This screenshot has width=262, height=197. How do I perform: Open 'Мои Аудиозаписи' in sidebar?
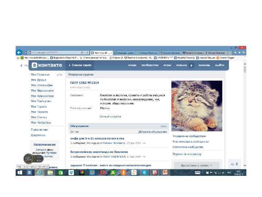tap(42, 96)
